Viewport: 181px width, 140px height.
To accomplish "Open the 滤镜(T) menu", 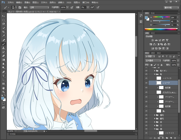I will [61, 3].
